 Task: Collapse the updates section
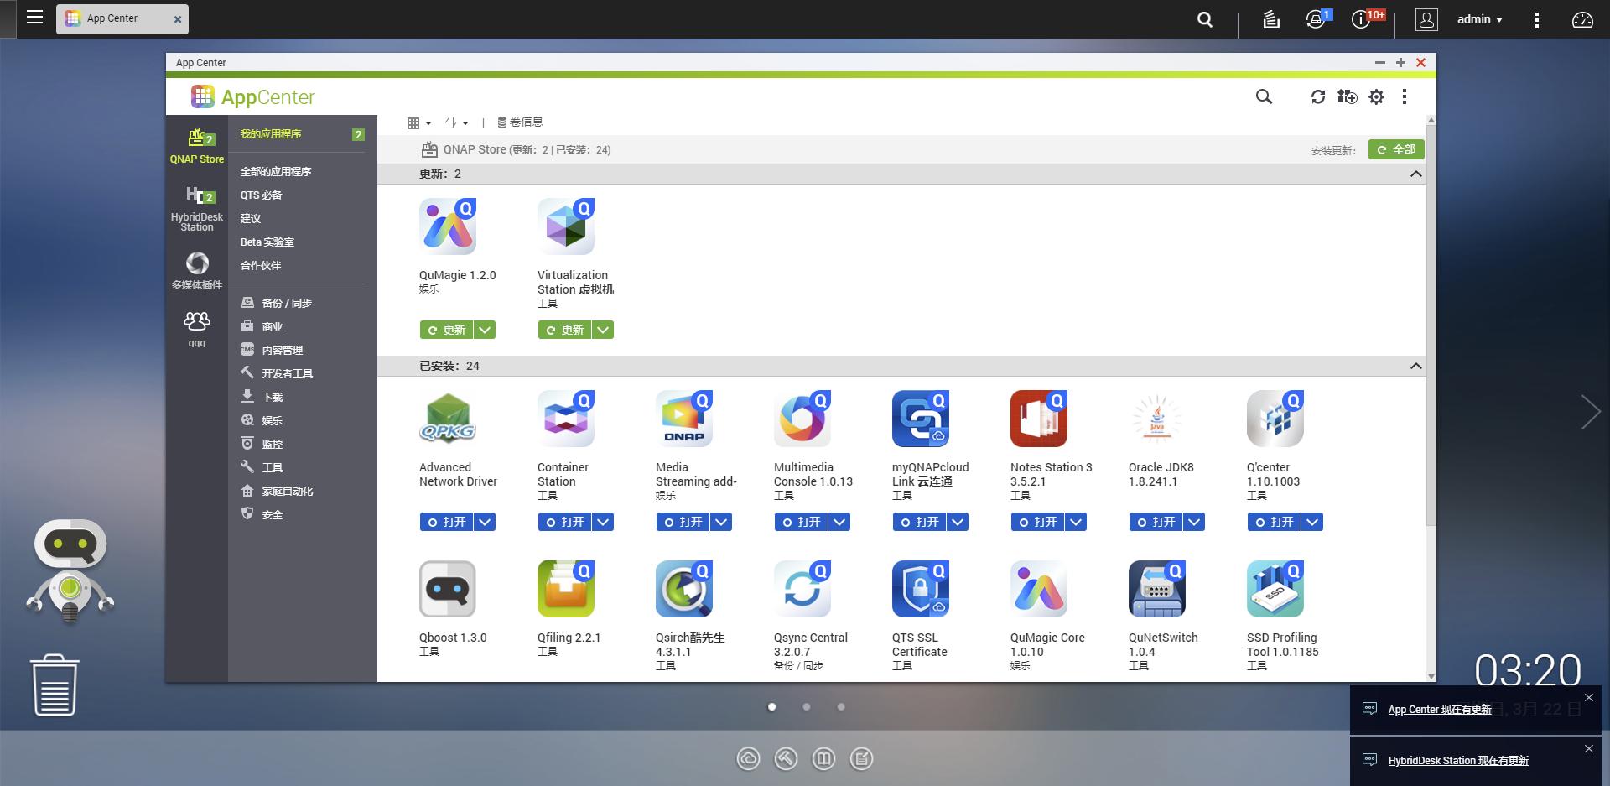pyautogui.click(x=1415, y=174)
